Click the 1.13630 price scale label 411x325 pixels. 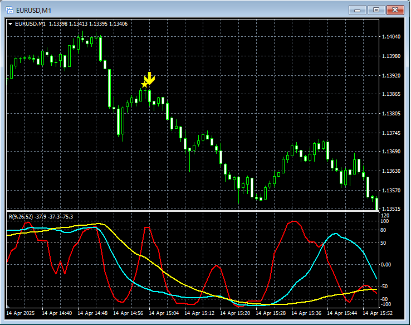[392, 171]
